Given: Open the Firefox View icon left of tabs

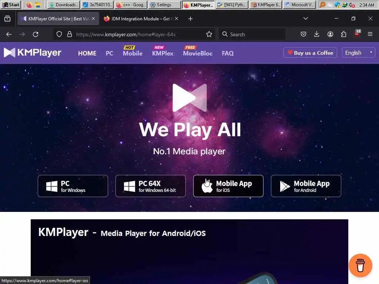Looking at the screenshot, I should [7, 18].
